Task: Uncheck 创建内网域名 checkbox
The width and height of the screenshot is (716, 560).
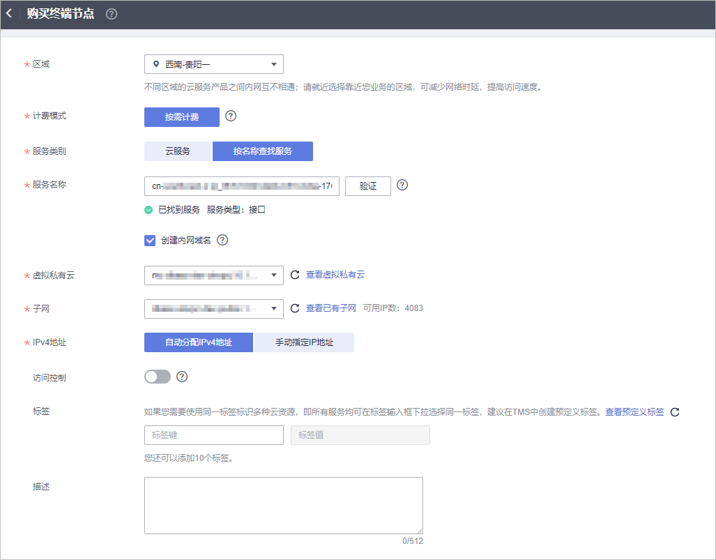Action: pyautogui.click(x=150, y=241)
